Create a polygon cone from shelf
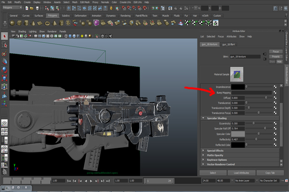This screenshot has height=192, width=289. point(33,23)
